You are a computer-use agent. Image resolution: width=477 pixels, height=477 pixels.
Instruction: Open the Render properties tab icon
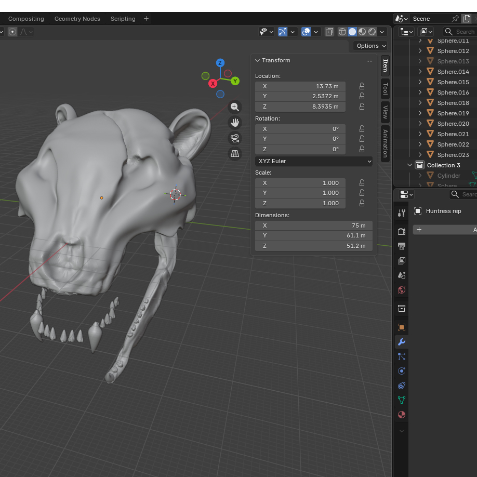click(401, 232)
